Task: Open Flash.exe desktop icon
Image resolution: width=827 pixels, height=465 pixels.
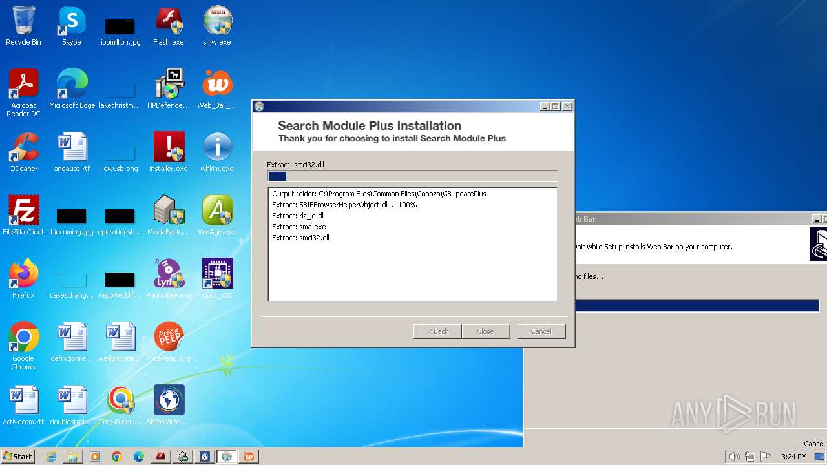Action: click(x=169, y=26)
